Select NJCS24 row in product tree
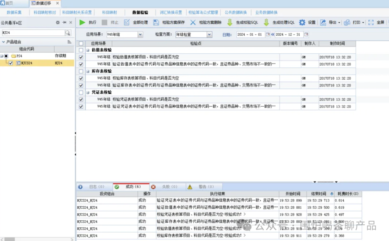The height and width of the screenshot is (241, 389). (x=37, y=63)
